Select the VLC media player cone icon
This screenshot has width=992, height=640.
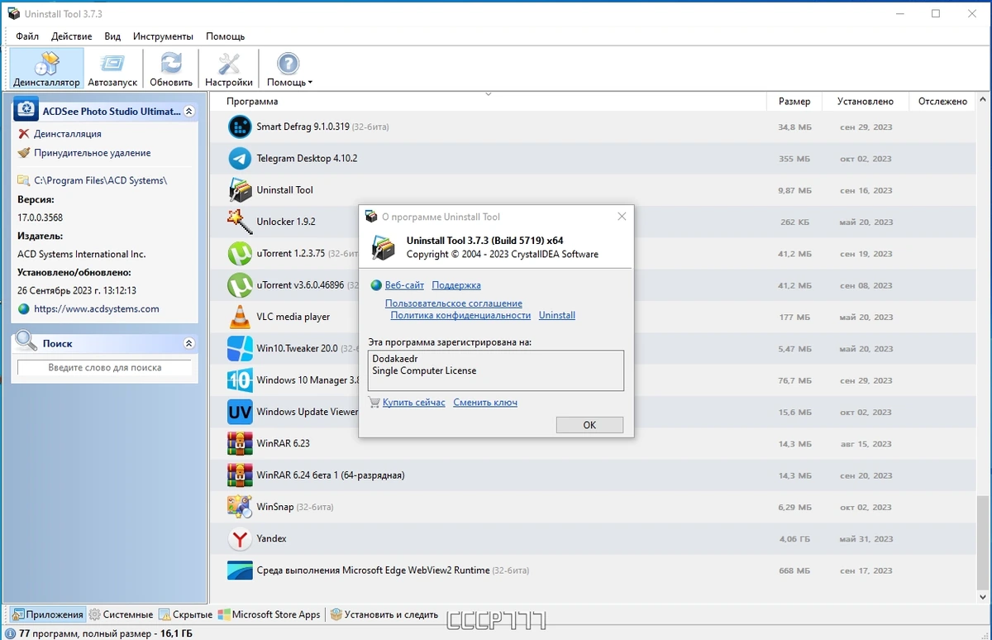(x=240, y=317)
